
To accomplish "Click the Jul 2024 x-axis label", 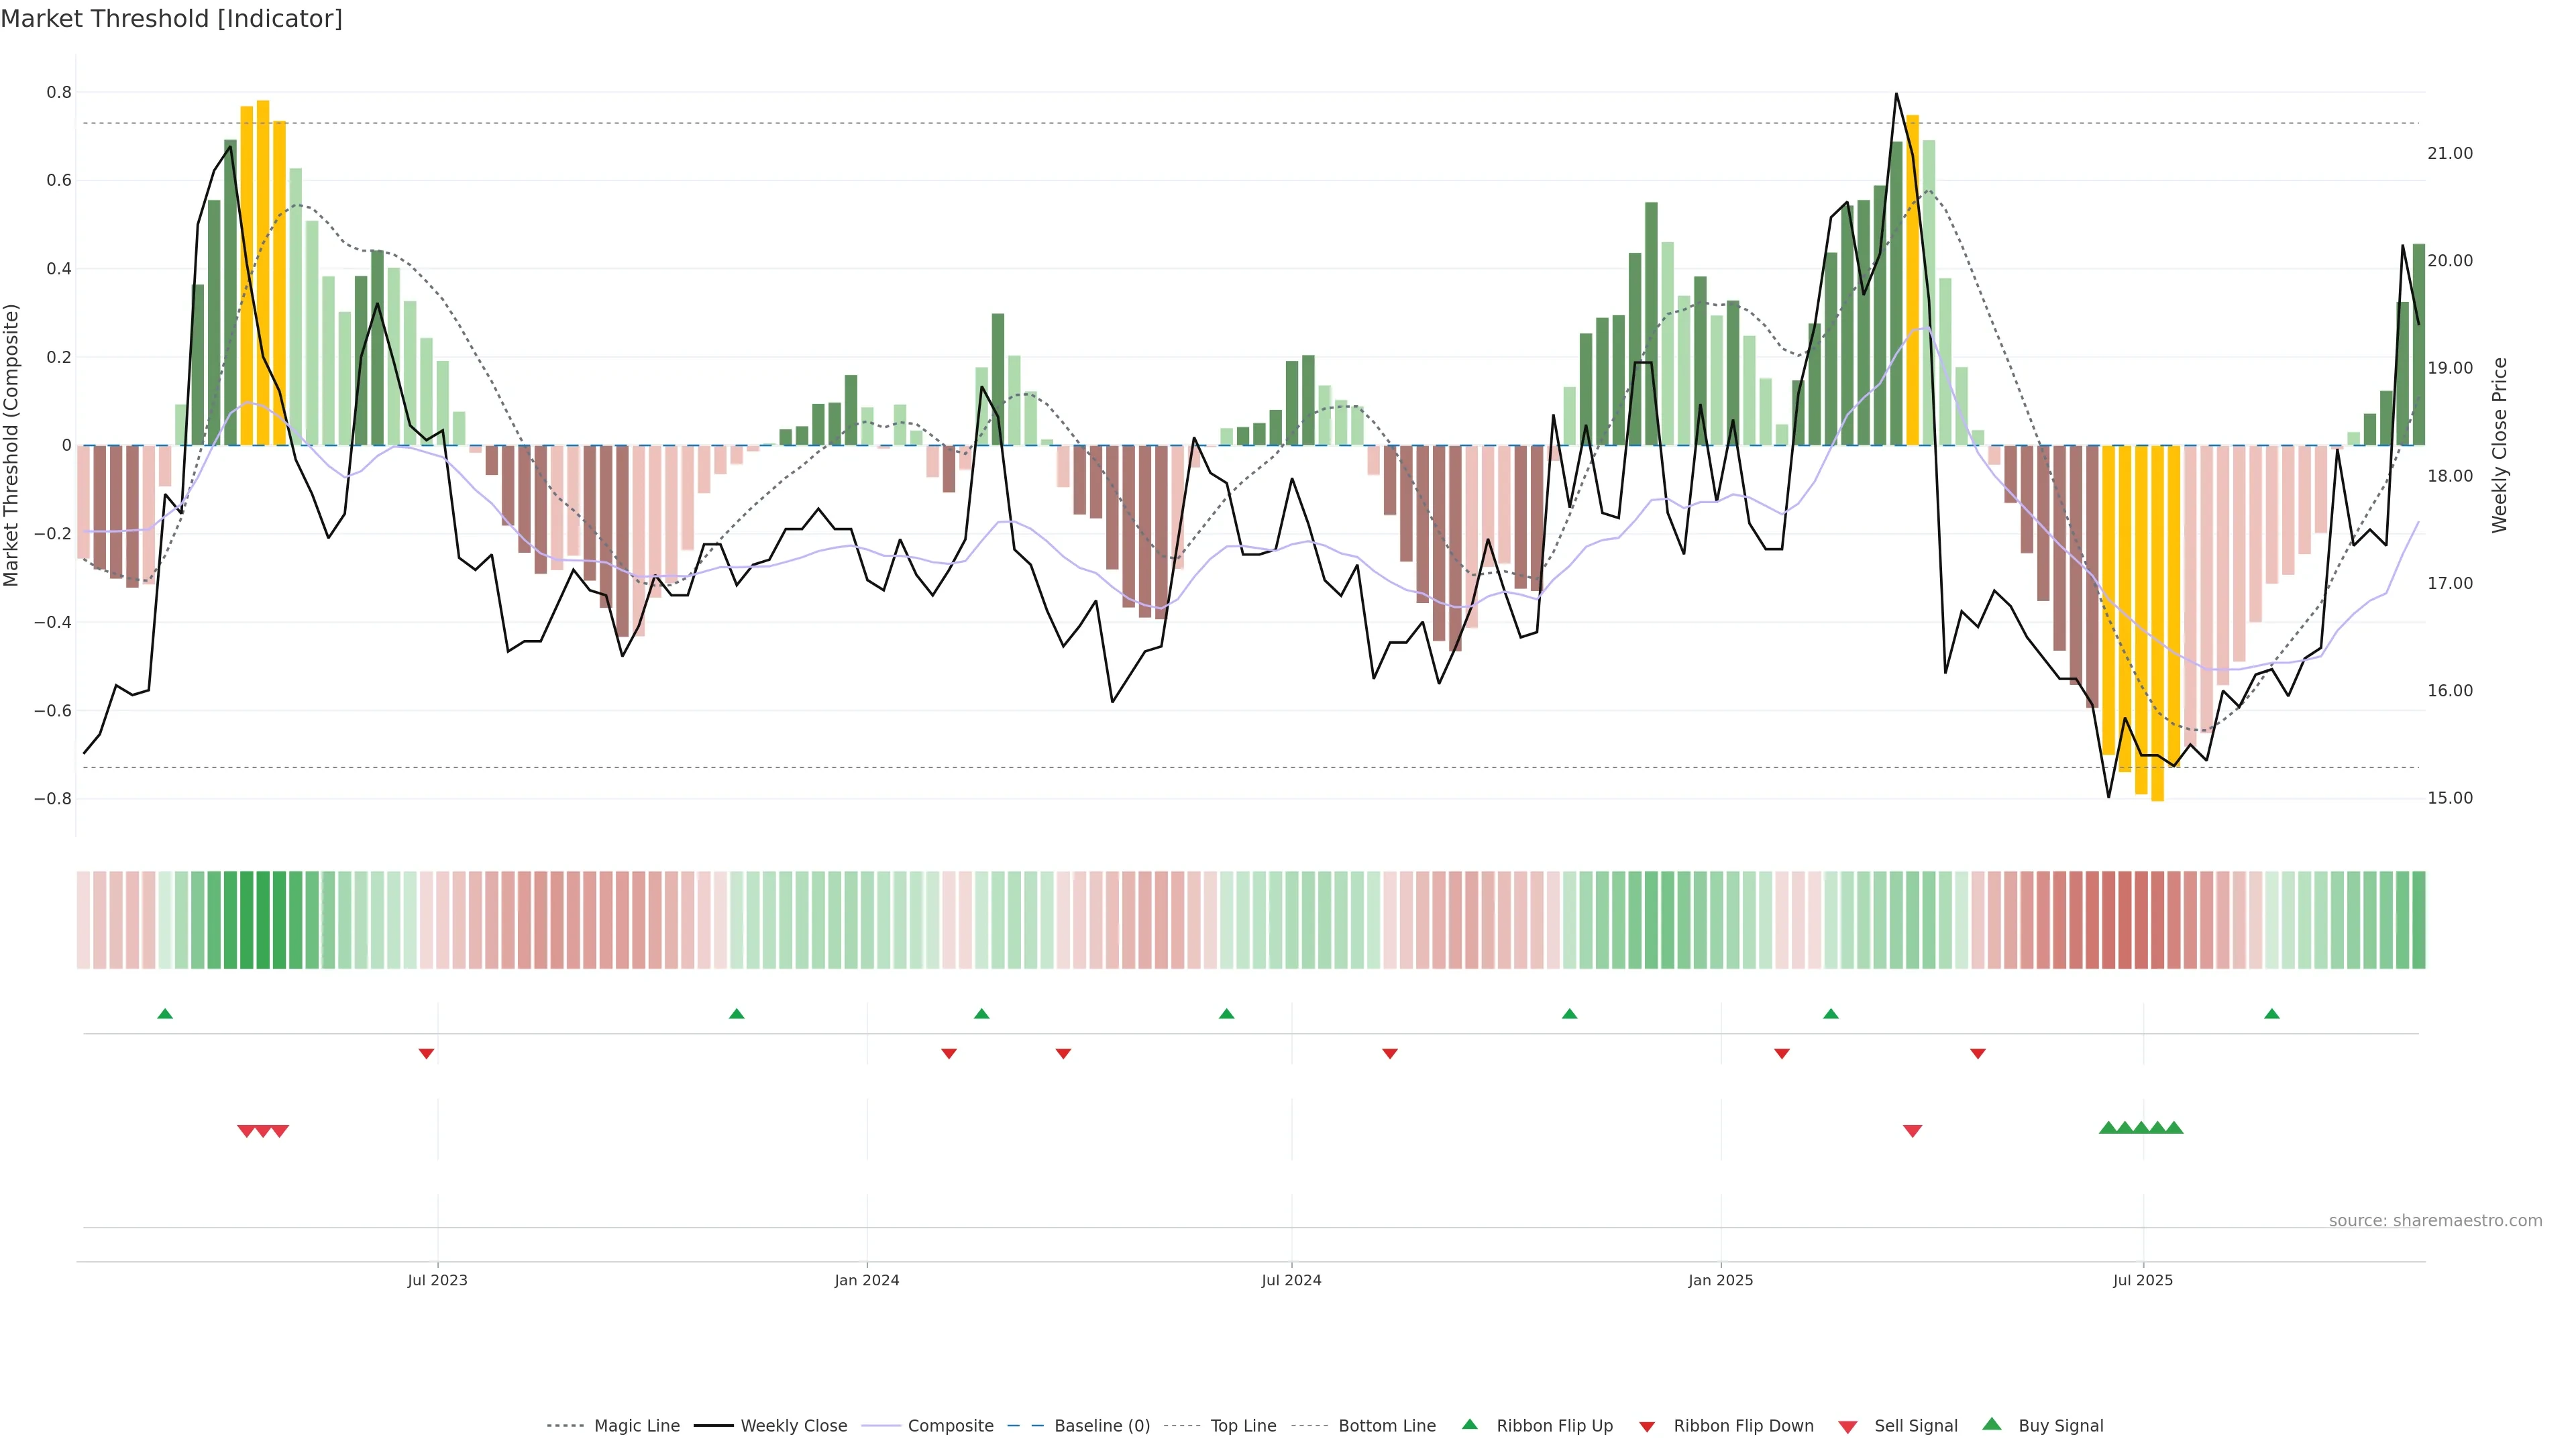I will [1291, 1280].
